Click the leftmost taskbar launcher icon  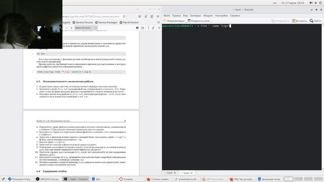[x=3, y=179]
